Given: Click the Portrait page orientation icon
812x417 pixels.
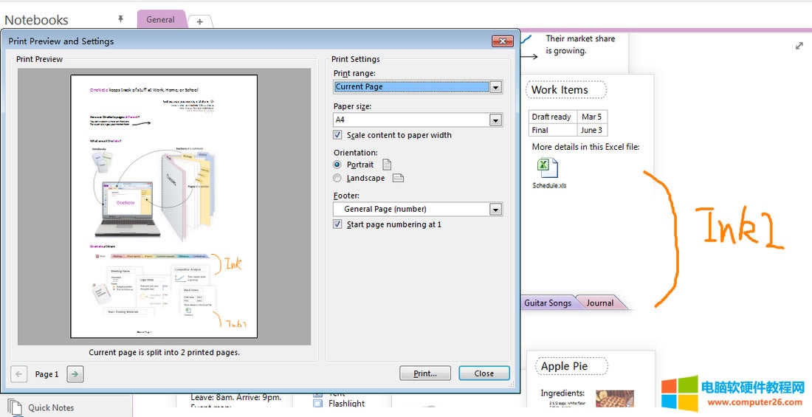Looking at the screenshot, I should 387,165.
